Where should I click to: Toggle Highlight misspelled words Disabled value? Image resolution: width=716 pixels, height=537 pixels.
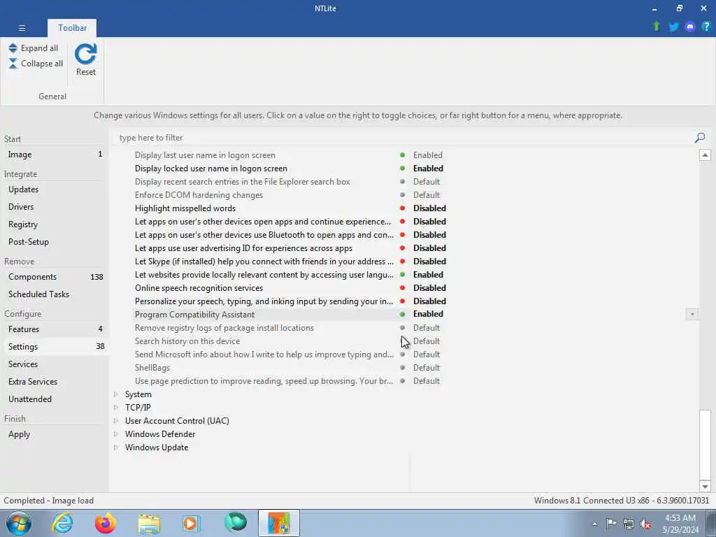tap(429, 208)
